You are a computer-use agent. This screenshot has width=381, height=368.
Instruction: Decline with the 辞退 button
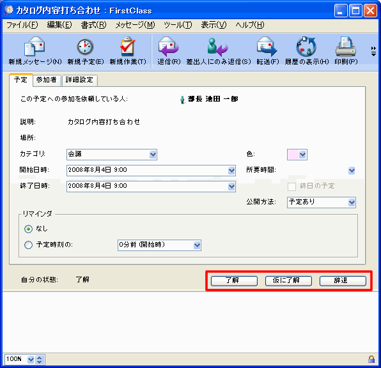coord(343,281)
